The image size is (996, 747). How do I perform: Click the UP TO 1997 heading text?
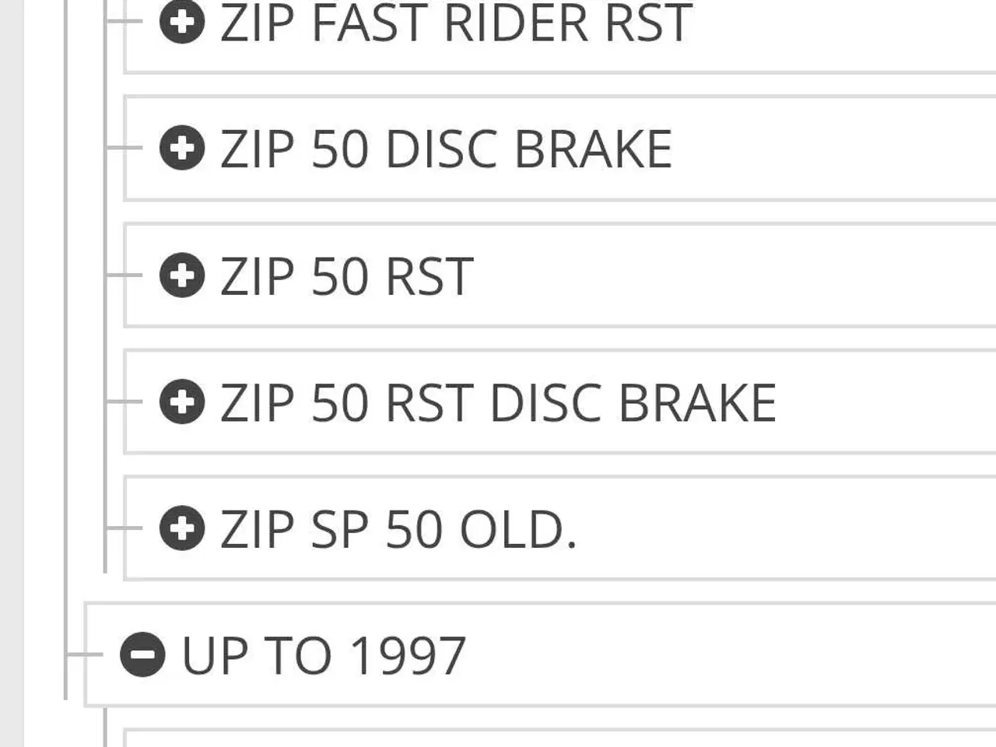[324, 655]
